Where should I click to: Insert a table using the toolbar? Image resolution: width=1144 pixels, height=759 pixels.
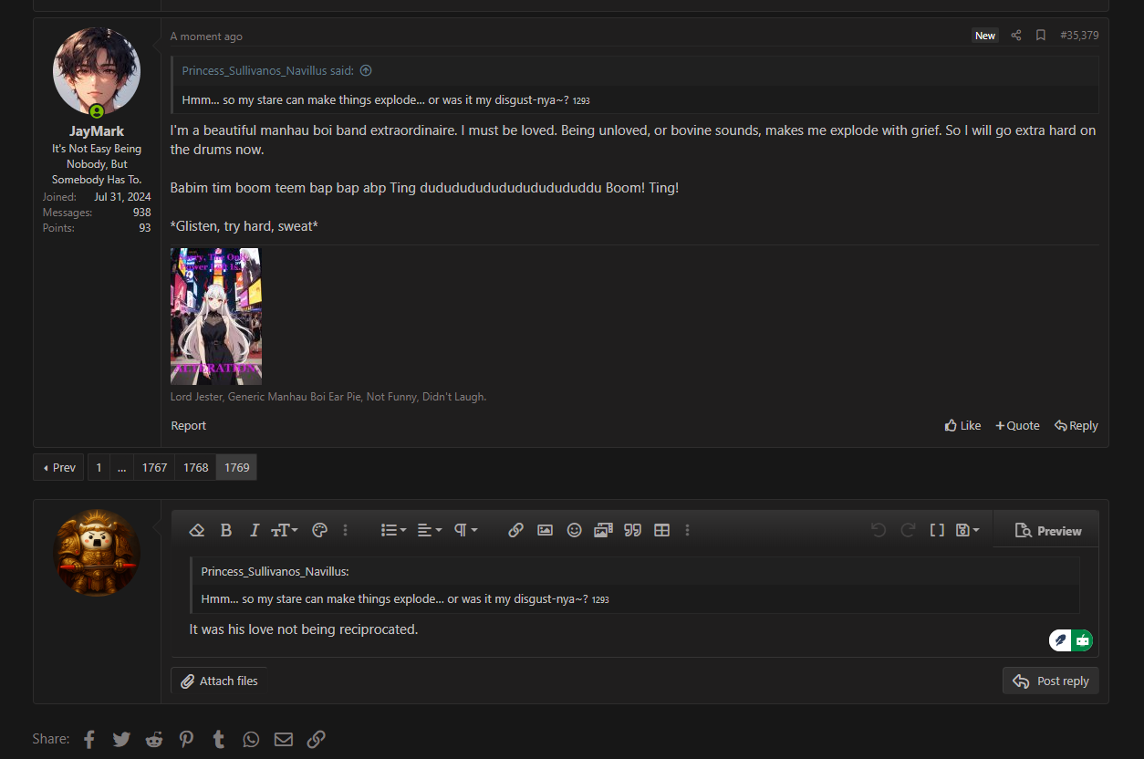pyautogui.click(x=662, y=530)
